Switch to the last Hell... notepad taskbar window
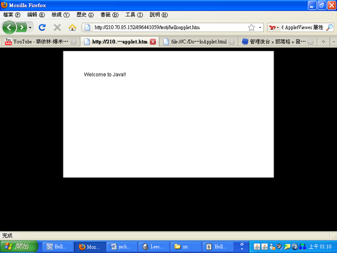Screen dimensions: 337x253 (218, 247)
